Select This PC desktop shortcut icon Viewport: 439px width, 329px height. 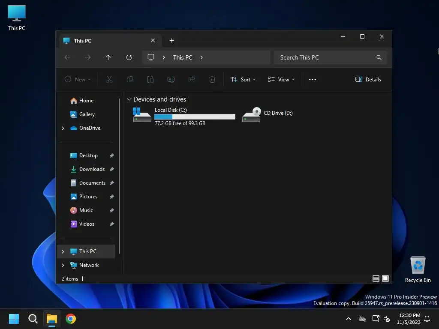tap(17, 18)
